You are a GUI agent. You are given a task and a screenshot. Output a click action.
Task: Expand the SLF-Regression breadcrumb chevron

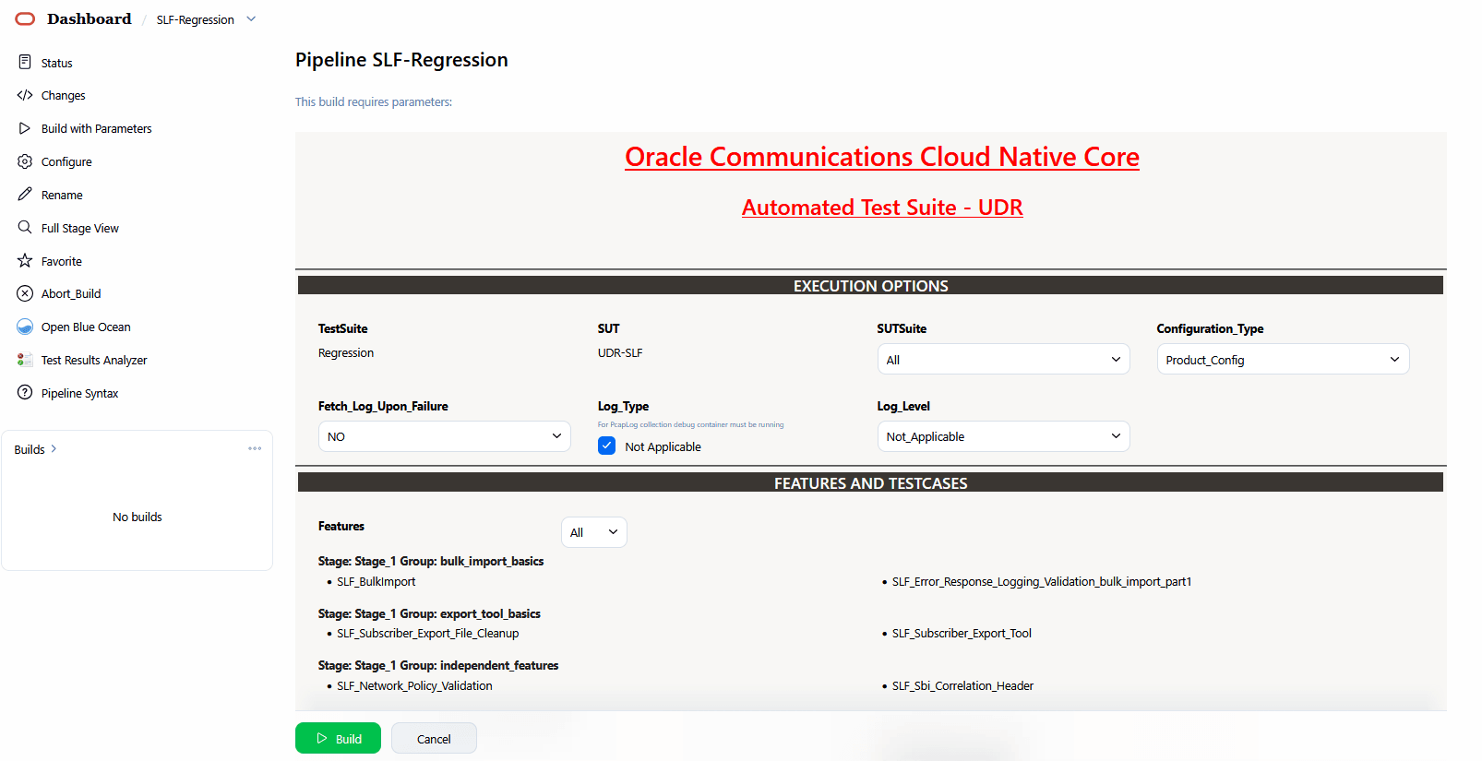pos(251,19)
